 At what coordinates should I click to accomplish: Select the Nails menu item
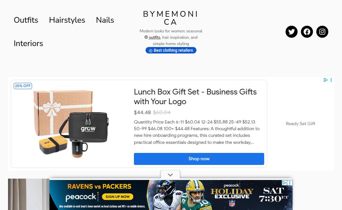pyautogui.click(x=105, y=20)
